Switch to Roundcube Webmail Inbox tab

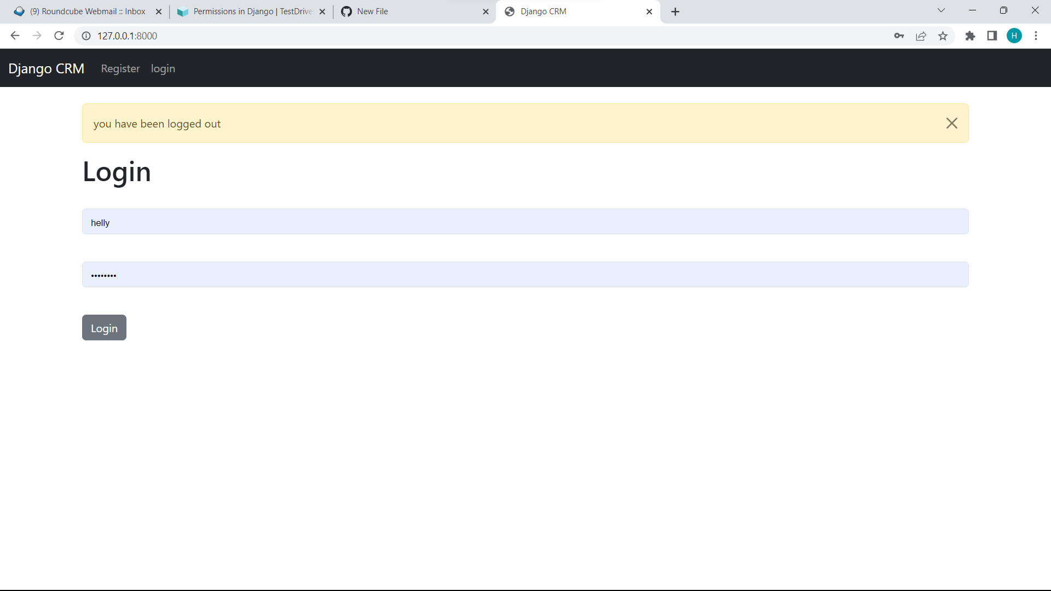pyautogui.click(x=88, y=11)
